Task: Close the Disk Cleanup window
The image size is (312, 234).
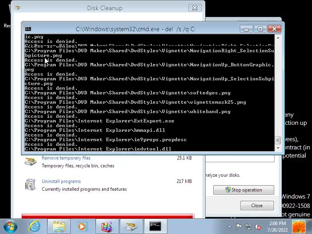Action: tap(195, 8)
